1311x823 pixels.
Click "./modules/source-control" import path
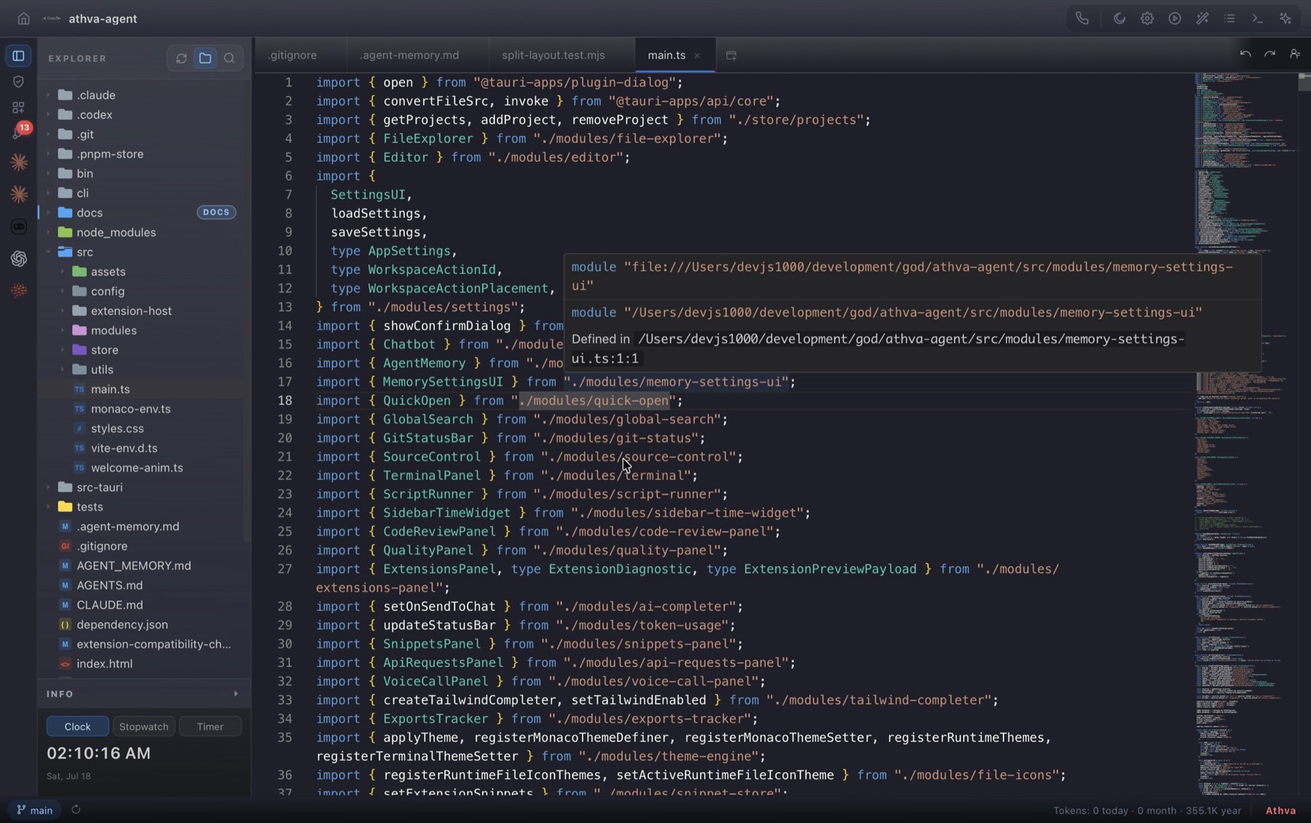click(x=638, y=457)
